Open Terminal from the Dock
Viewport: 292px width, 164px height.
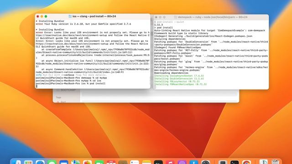(x=235, y=162)
